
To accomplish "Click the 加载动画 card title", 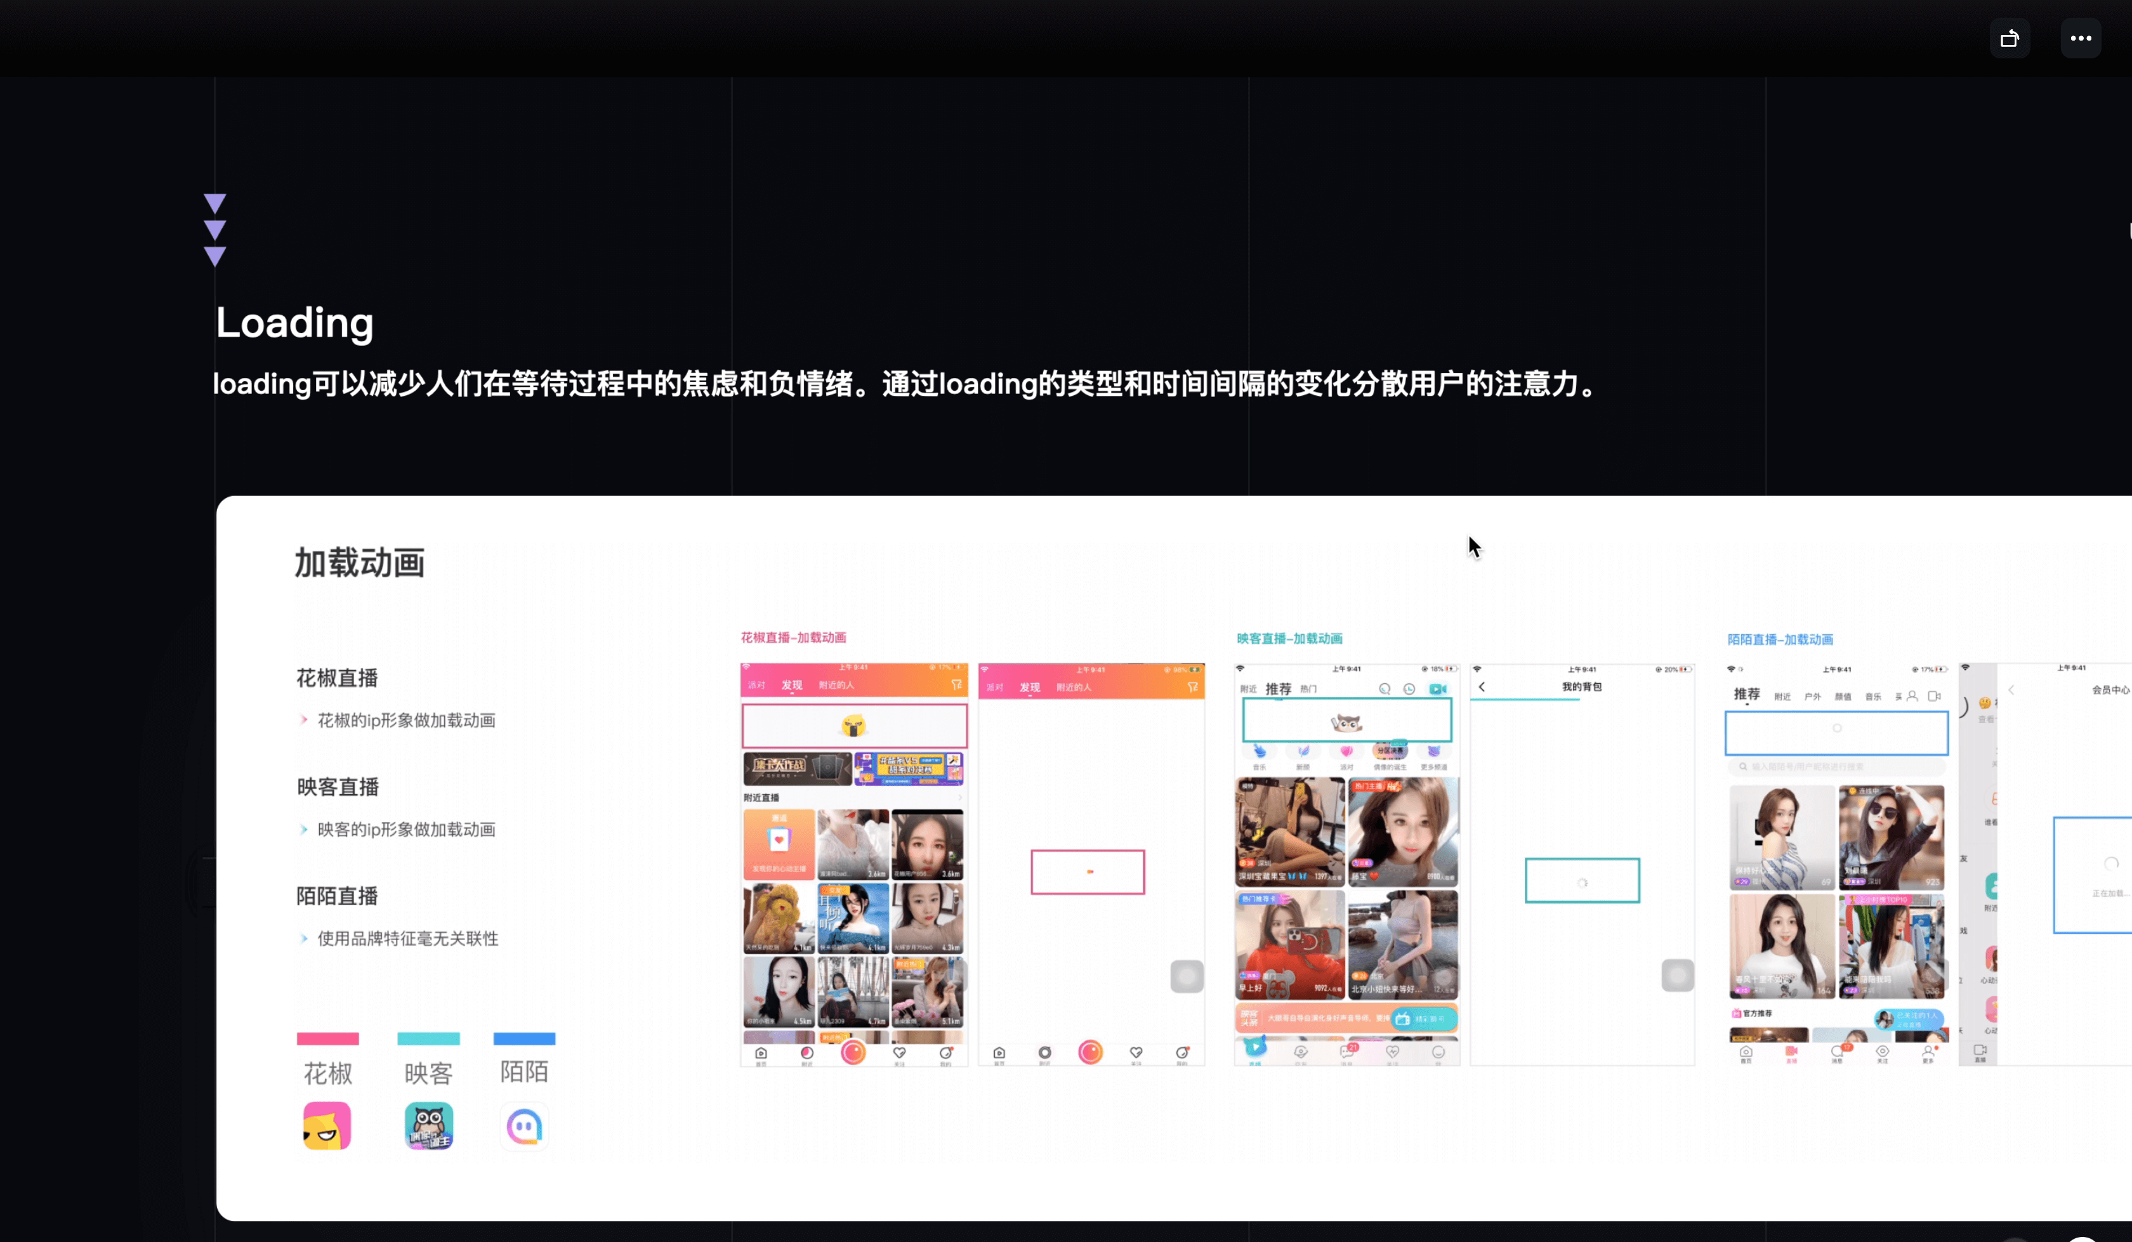I will pos(360,563).
